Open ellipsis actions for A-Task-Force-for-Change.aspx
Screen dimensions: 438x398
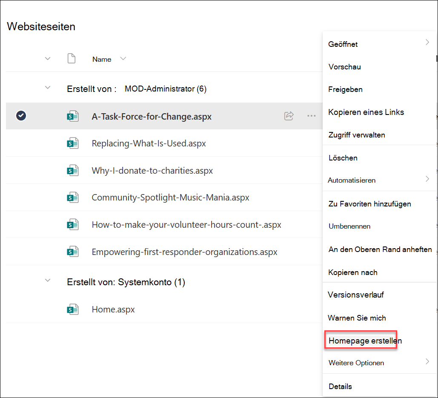(312, 116)
